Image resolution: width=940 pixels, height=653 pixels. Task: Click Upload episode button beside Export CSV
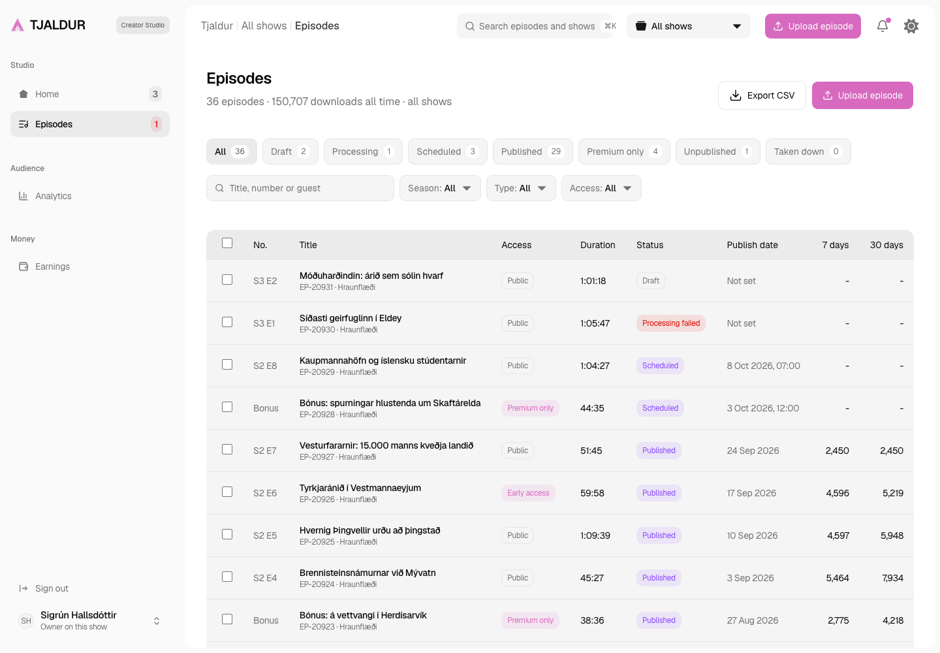click(862, 95)
